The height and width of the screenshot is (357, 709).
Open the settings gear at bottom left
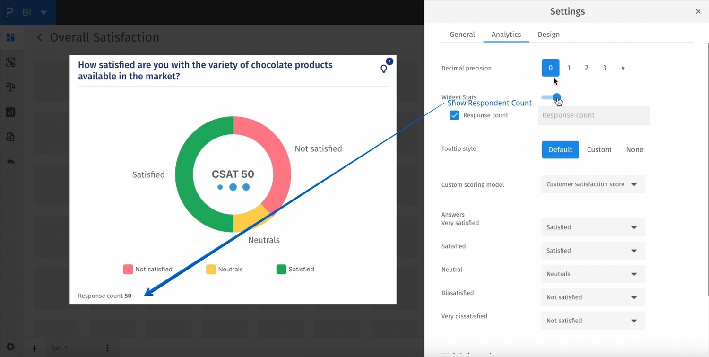(10, 347)
